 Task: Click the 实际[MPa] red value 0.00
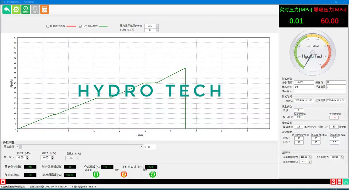point(334,117)
